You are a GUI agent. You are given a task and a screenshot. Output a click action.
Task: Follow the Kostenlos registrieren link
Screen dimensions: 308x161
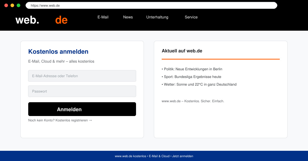click(x=74, y=120)
